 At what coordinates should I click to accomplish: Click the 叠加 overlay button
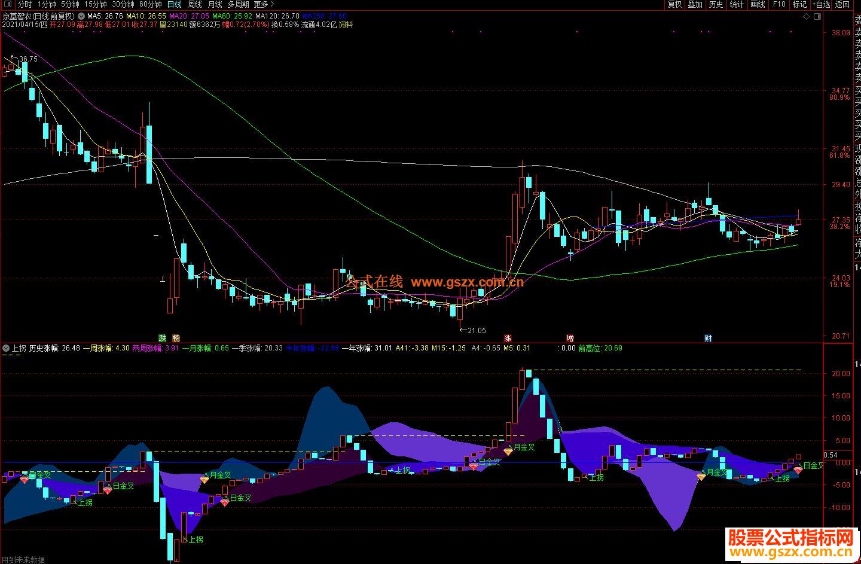click(695, 4)
